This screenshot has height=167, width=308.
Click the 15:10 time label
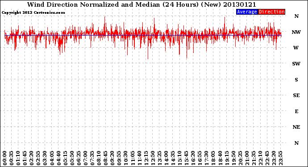click(180, 158)
